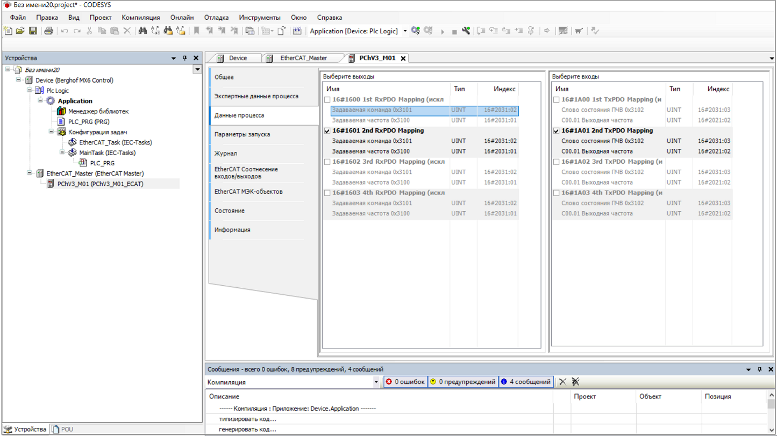The width and height of the screenshot is (777, 436).
Task: Uncheck 16#1601 2nd RxPDO Mapping
Action: click(x=327, y=130)
